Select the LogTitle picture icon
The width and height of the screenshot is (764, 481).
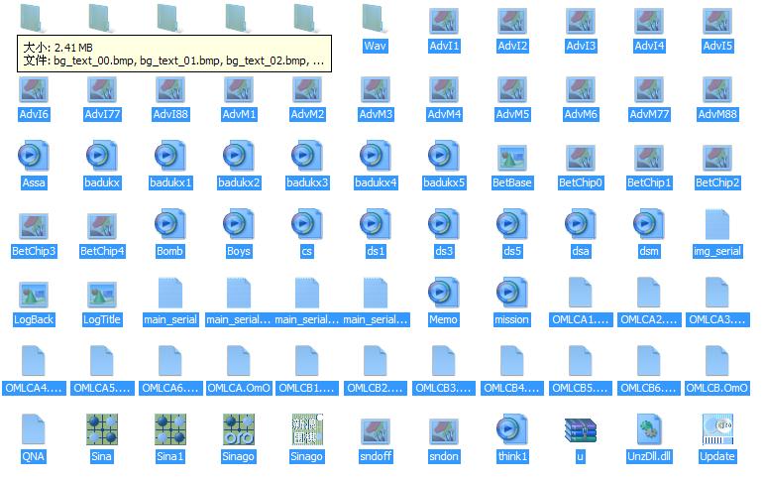[102, 296]
